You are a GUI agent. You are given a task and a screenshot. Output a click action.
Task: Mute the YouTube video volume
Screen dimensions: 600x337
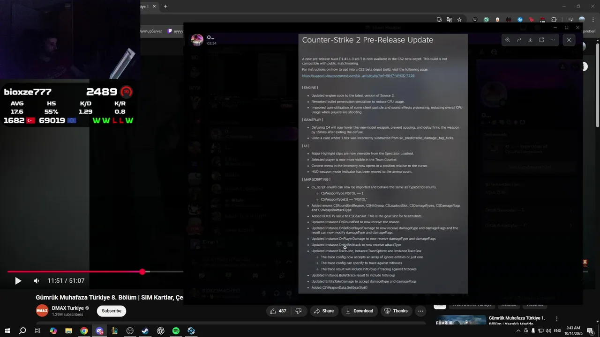(x=37, y=281)
